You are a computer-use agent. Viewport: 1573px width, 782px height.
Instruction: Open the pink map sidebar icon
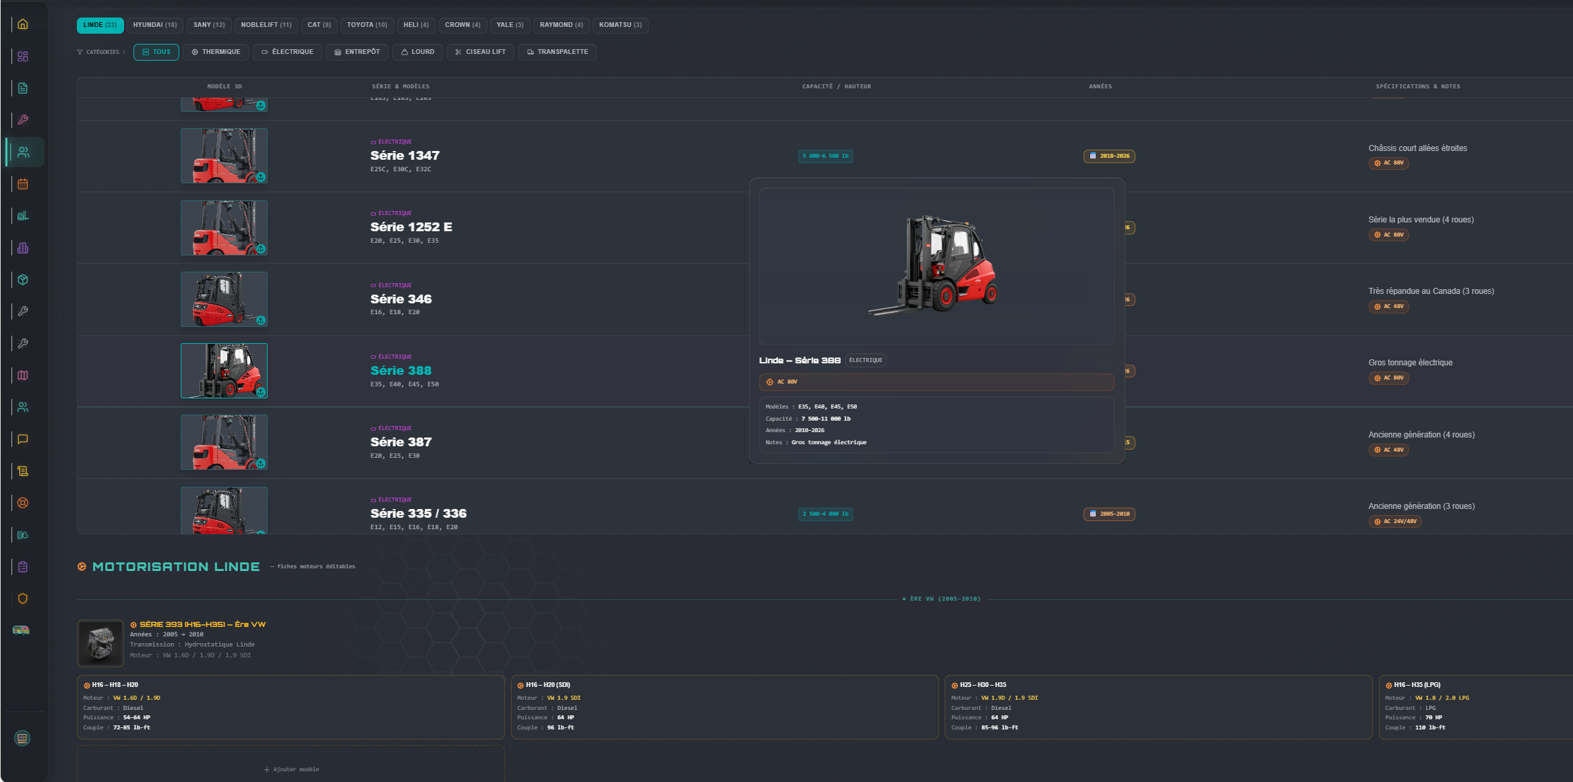(x=23, y=375)
